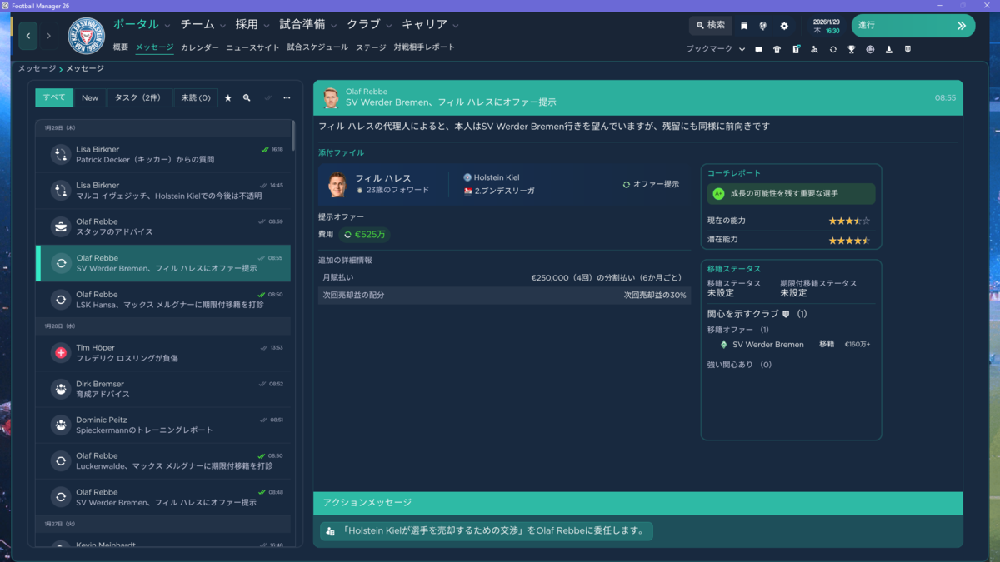Click the transfer arrows bookmark shortcut
This screenshot has width=1000, height=562.
(832, 49)
